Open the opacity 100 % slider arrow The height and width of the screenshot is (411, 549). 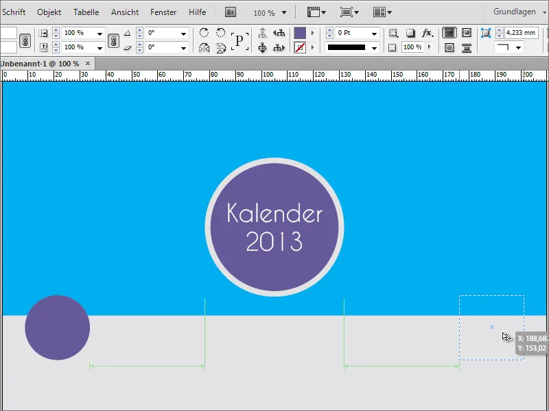(x=430, y=47)
